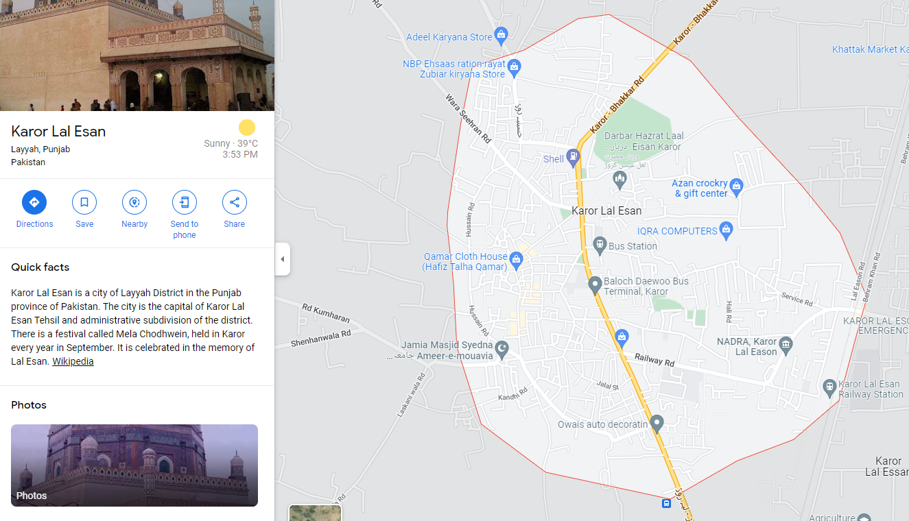Viewport: 909px width, 521px height.
Task: Open the Karor Lal Esan Railway Station pin
Action: click(x=829, y=387)
